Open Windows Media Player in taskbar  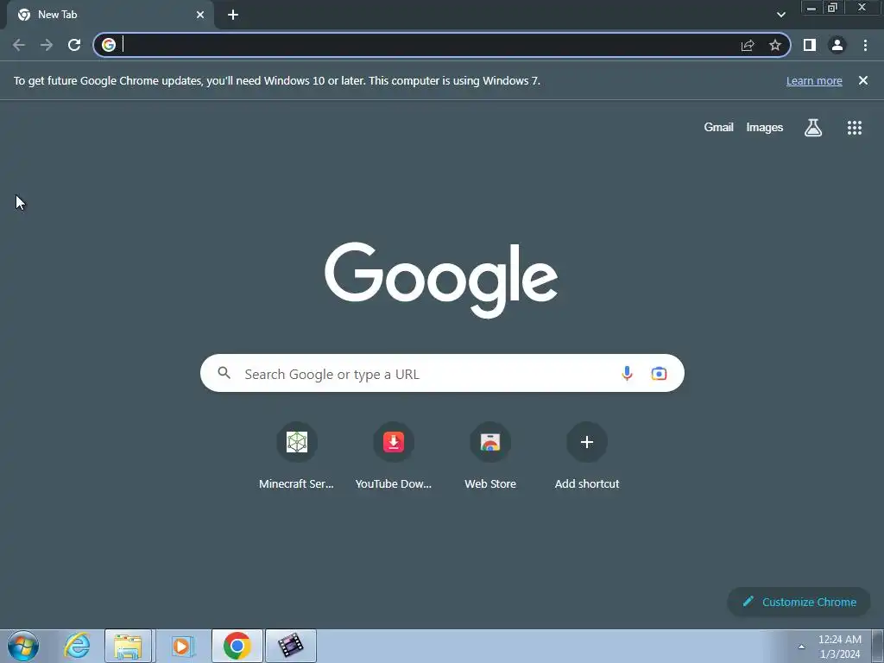tap(181, 646)
